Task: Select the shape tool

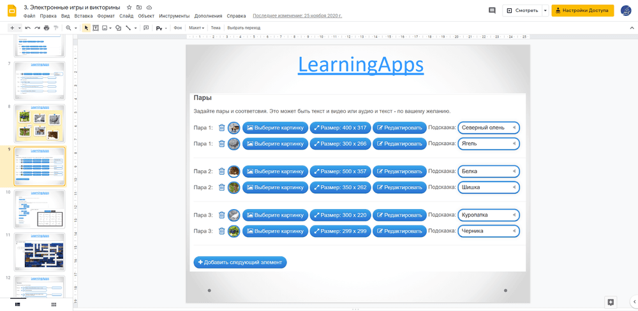Action: [x=118, y=28]
